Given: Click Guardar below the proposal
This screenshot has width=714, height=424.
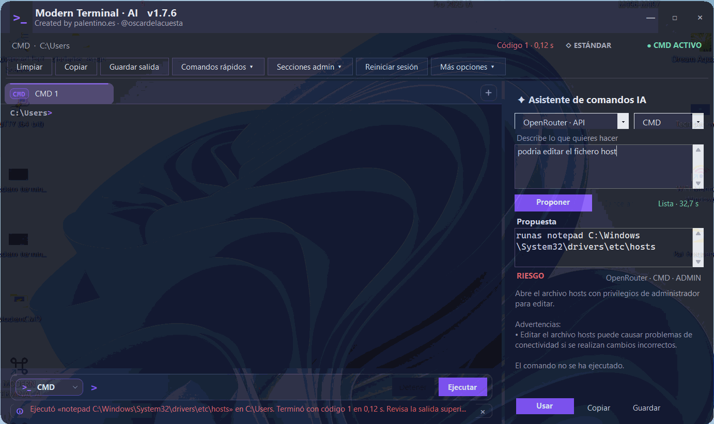Looking at the screenshot, I should [x=647, y=407].
